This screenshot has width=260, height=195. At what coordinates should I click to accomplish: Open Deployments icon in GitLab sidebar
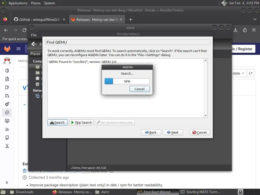pyautogui.click(x=7, y=112)
